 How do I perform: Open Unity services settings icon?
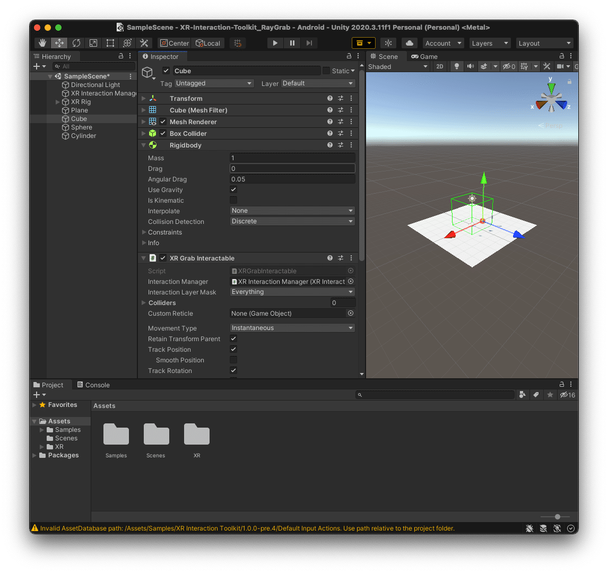pos(388,43)
